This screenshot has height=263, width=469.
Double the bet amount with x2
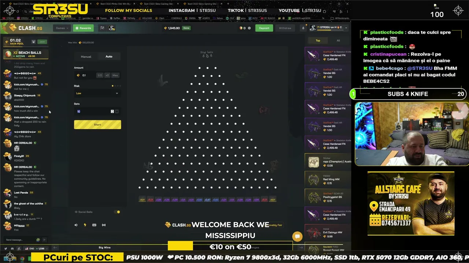point(107,75)
